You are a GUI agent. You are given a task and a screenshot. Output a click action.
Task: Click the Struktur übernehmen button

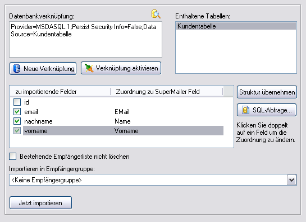pos(267,92)
